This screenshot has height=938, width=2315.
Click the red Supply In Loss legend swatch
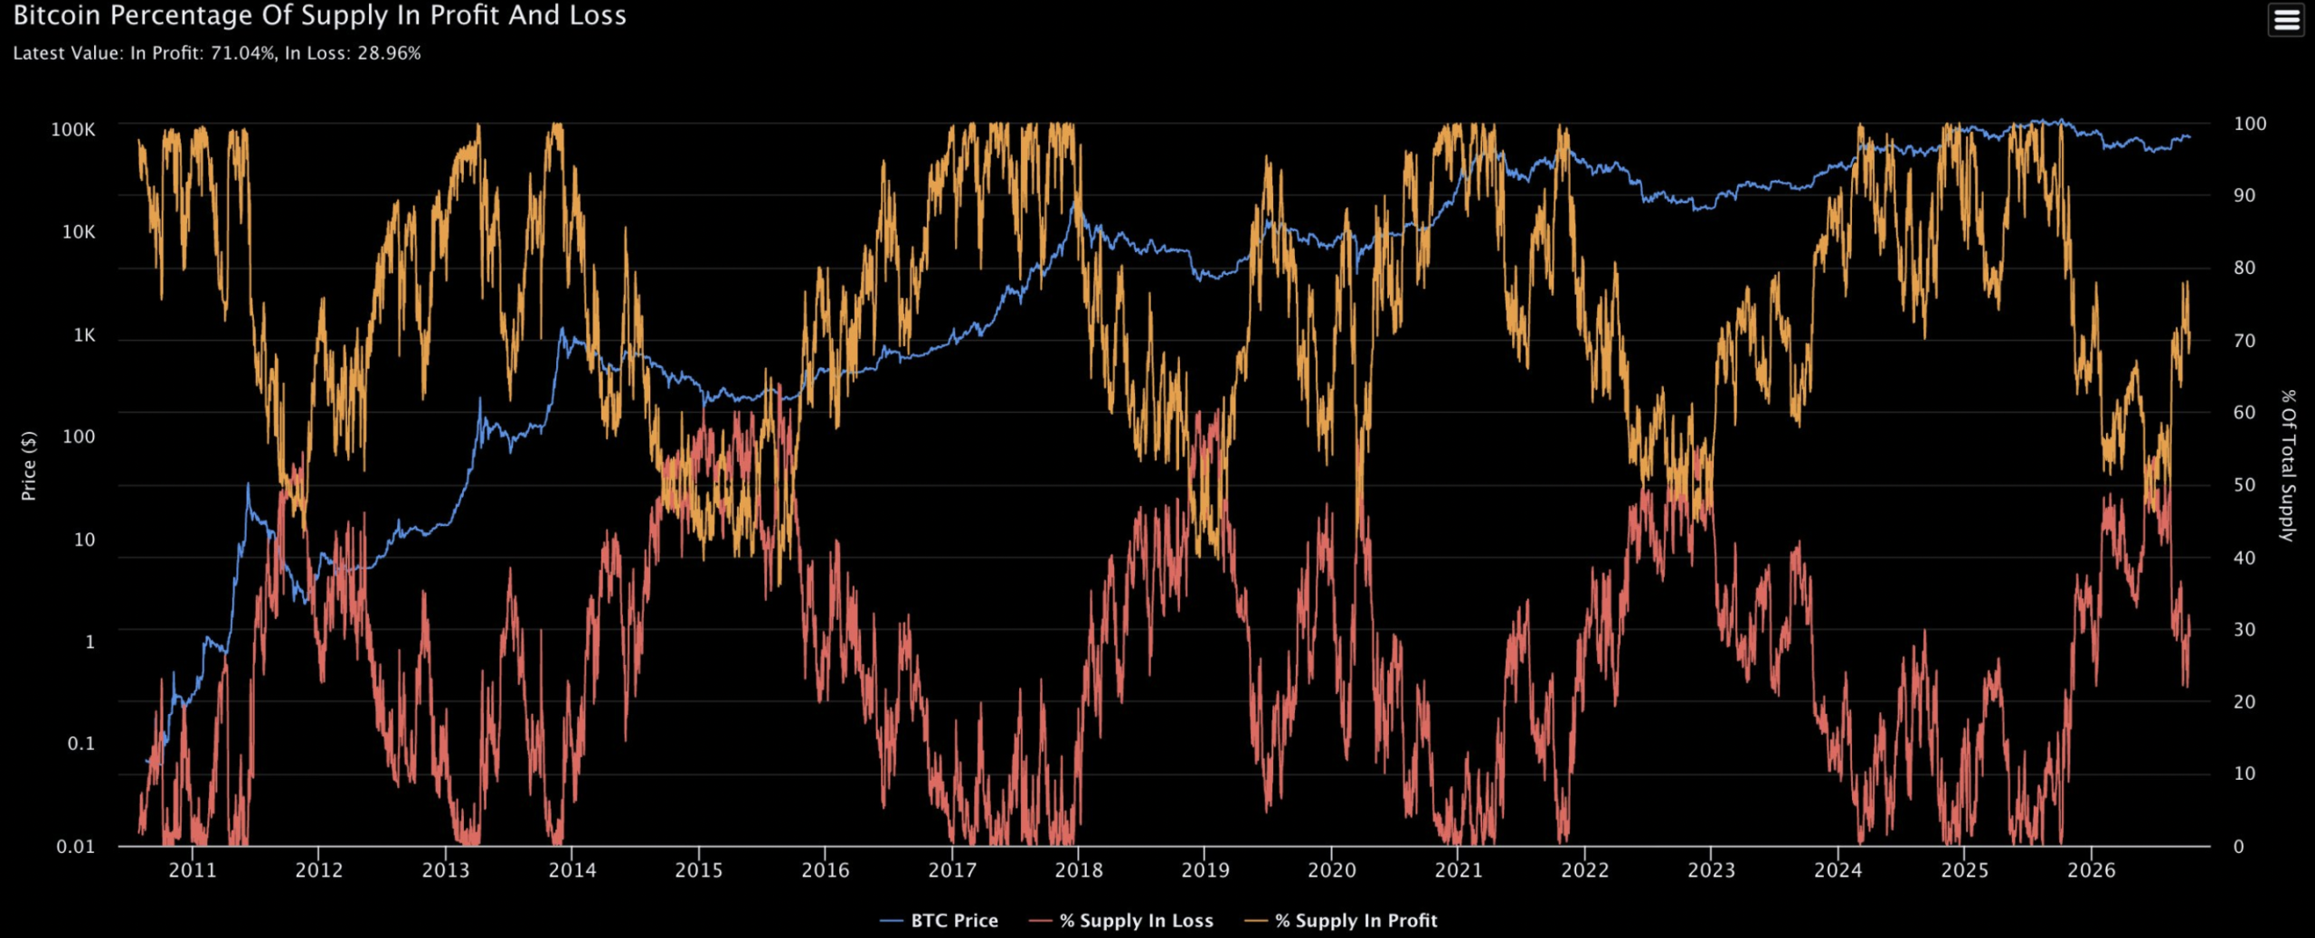(x=1040, y=921)
